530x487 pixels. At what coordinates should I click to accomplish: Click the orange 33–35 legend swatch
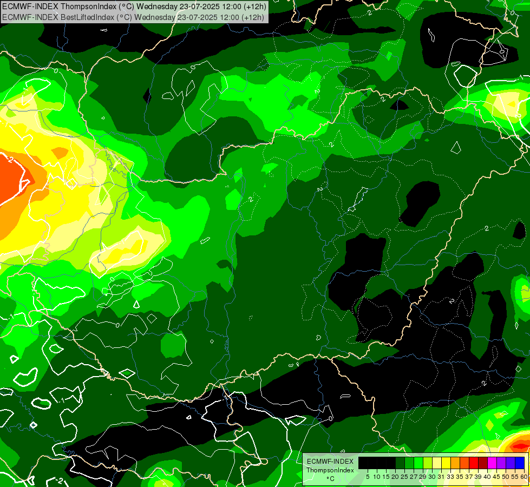[x=455, y=463]
